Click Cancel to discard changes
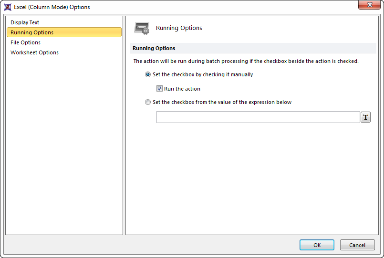Screen dimensions: 384x258 [357, 245]
